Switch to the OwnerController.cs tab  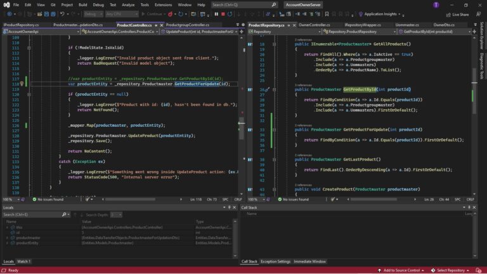(x=315, y=25)
